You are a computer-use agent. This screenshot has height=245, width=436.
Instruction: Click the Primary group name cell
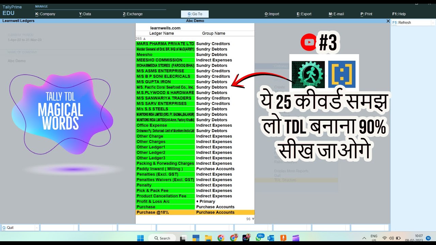tap(206, 201)
